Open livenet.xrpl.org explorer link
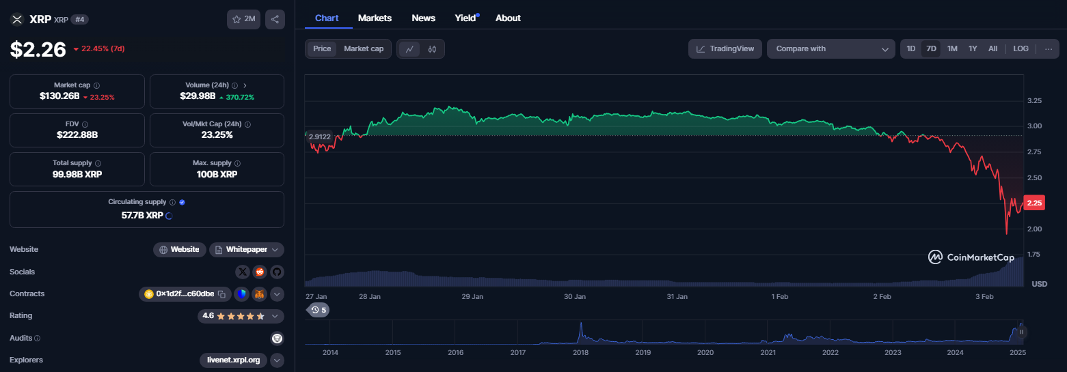This screenshot has height=372, width=1067. (x=234, y=360)
